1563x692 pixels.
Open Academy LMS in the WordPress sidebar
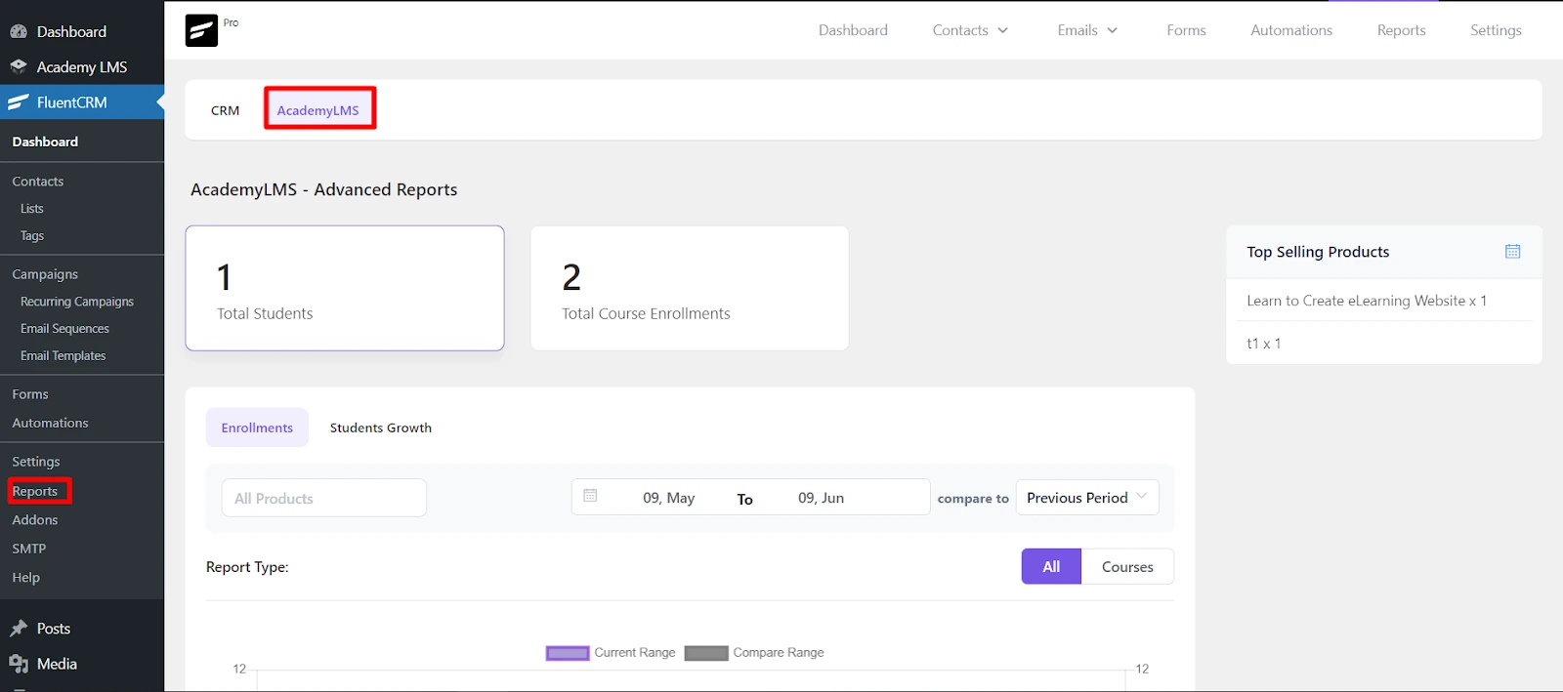82,66
